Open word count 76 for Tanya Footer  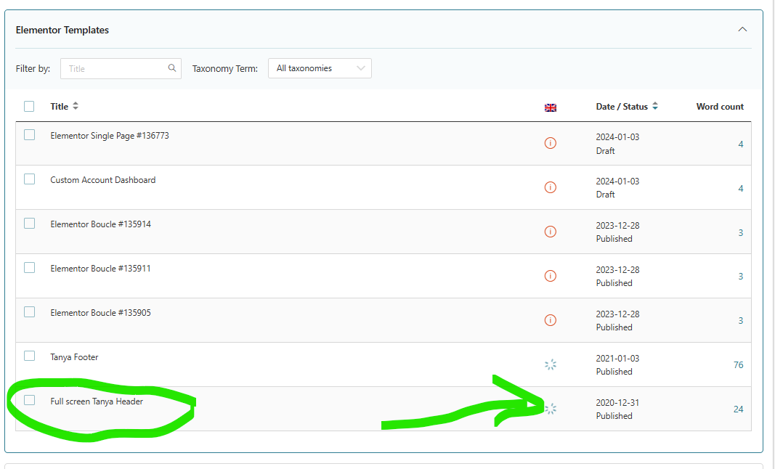tap(739, 364)
